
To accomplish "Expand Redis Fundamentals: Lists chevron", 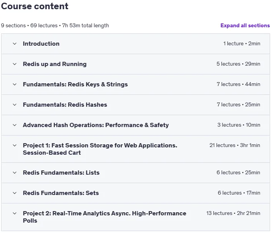I will tap(15, 173).
